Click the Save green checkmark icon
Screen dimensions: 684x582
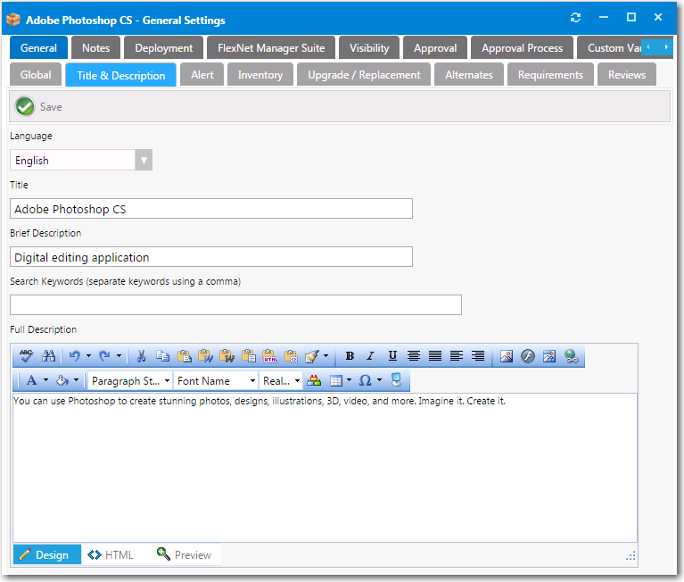[x=25, y=106]
